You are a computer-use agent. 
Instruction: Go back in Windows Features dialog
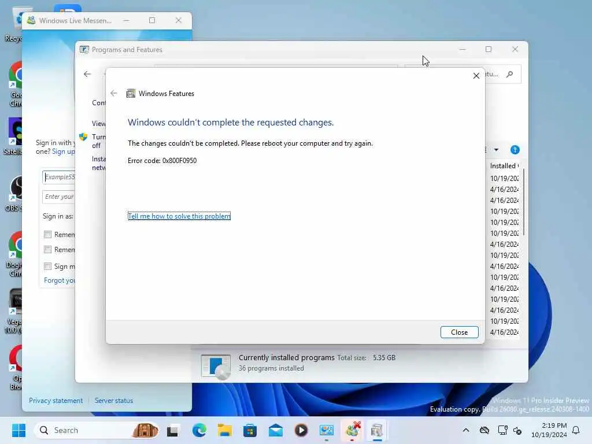coord(114,93)
